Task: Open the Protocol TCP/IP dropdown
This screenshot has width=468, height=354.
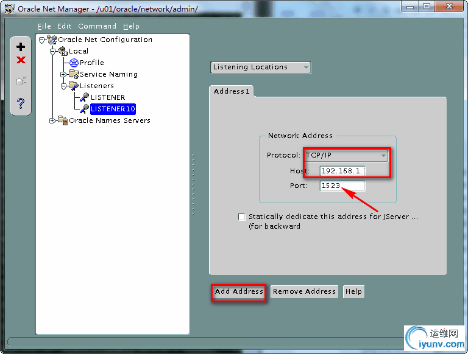Action: (346, 155)
